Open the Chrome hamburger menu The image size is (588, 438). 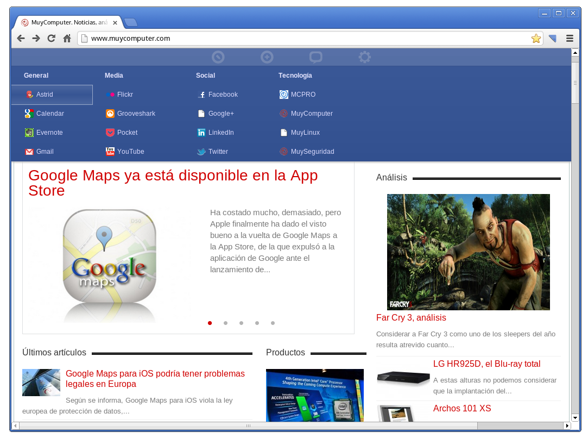(x=570, y=39)
